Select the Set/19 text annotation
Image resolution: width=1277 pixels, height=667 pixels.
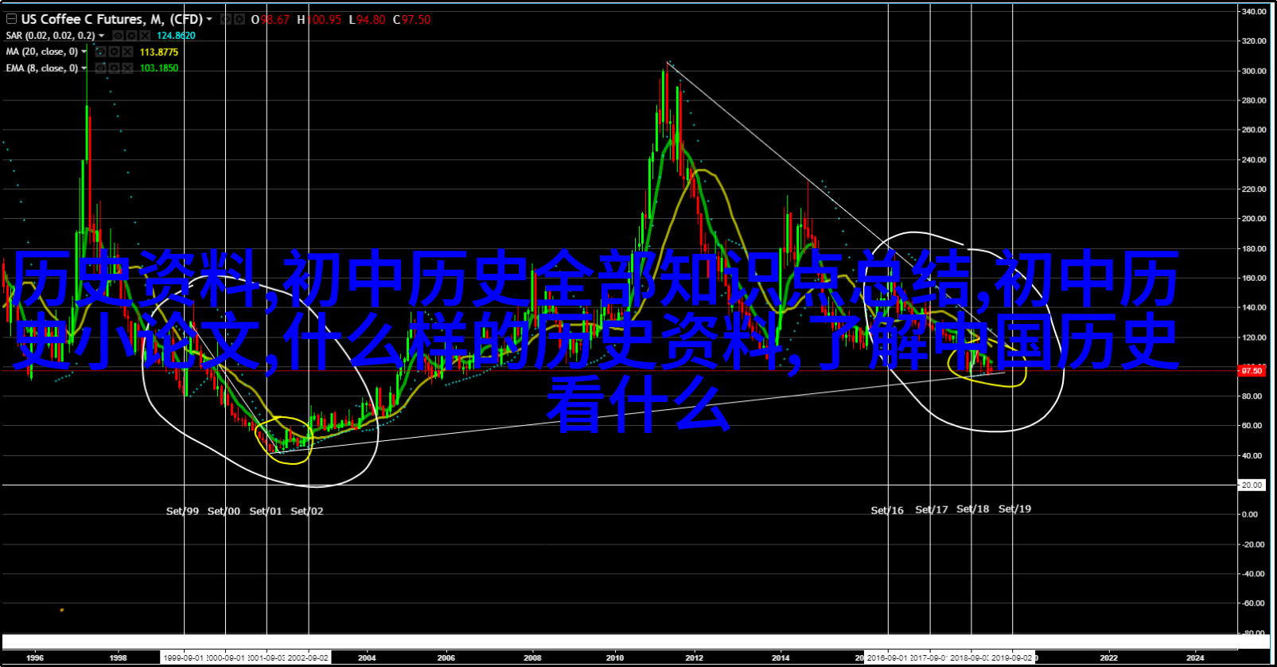[x=1014, y=509]
